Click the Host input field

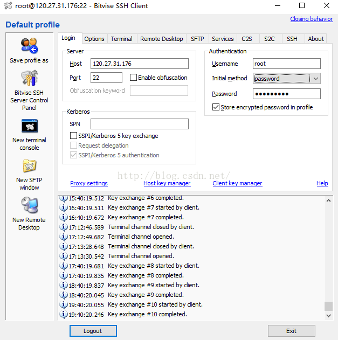click(140, 64)
